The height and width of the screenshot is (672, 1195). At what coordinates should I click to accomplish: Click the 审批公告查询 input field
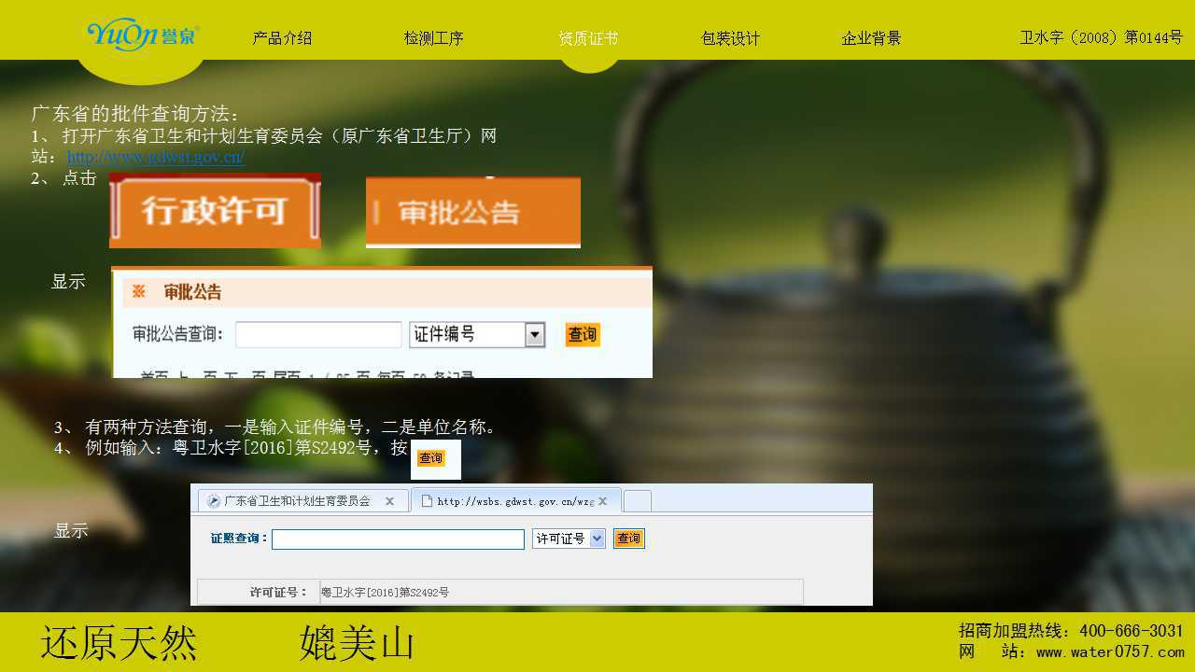click(x=318, y=334)
